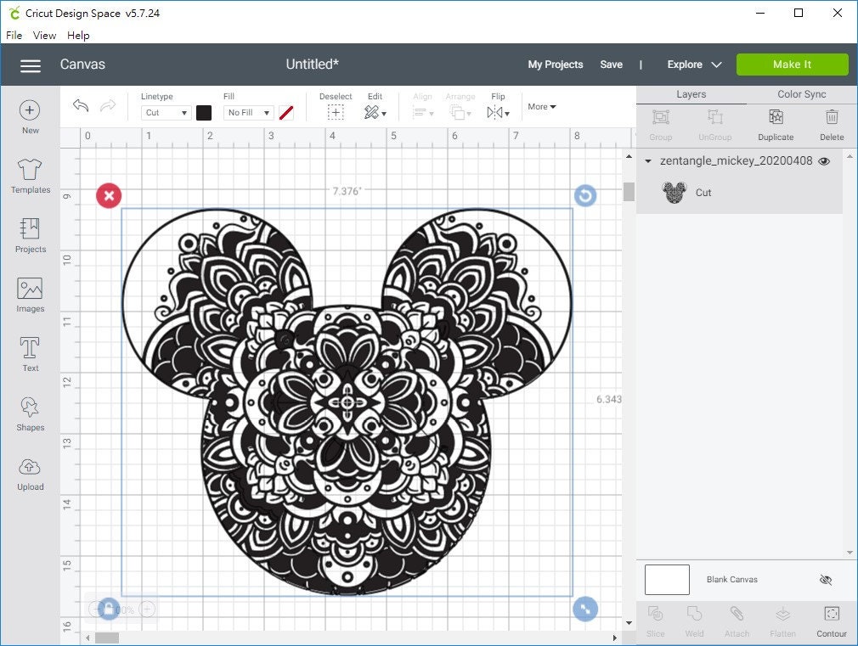Switch to the Color Sync tab
This screenshot has height=646, width=858.
802,94
